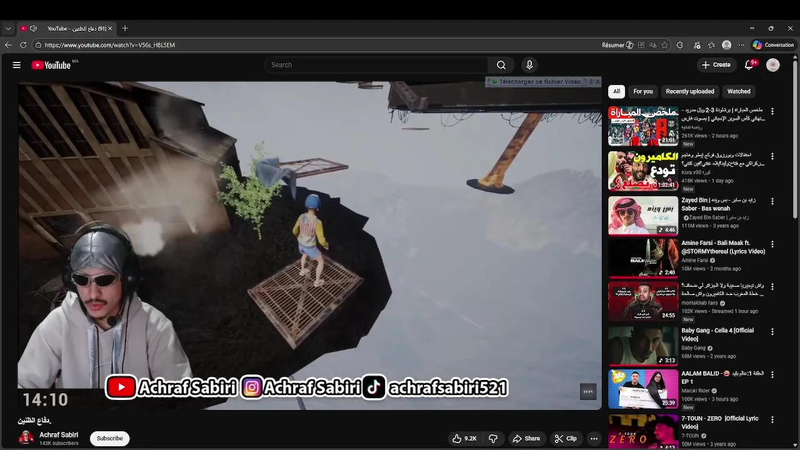Image resolution: width=800 pixels, height=450 pixels.
Task: Play the Amine Farsi 2:40 thumbnail
Action: (643, 258)
